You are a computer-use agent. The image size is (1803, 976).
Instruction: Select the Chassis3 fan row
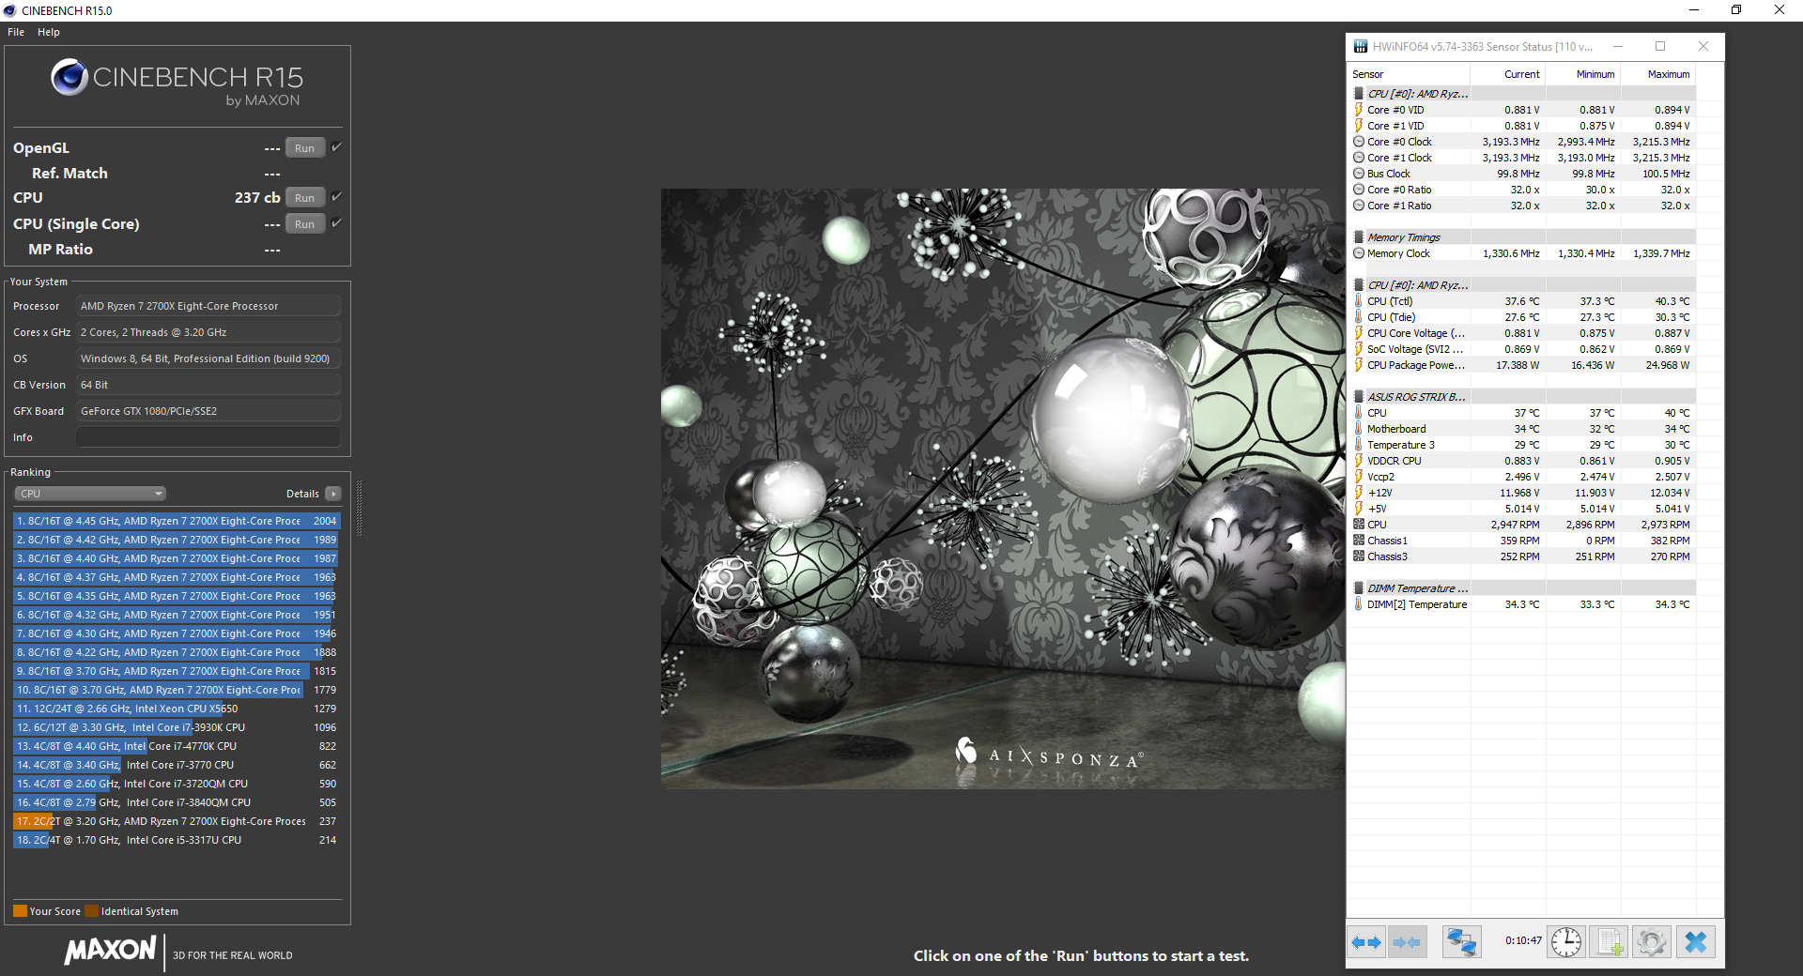(1522, 557)
